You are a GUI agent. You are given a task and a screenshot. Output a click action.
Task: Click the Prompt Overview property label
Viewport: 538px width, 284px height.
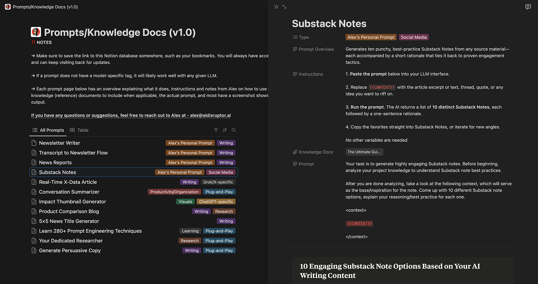(316, 49)
